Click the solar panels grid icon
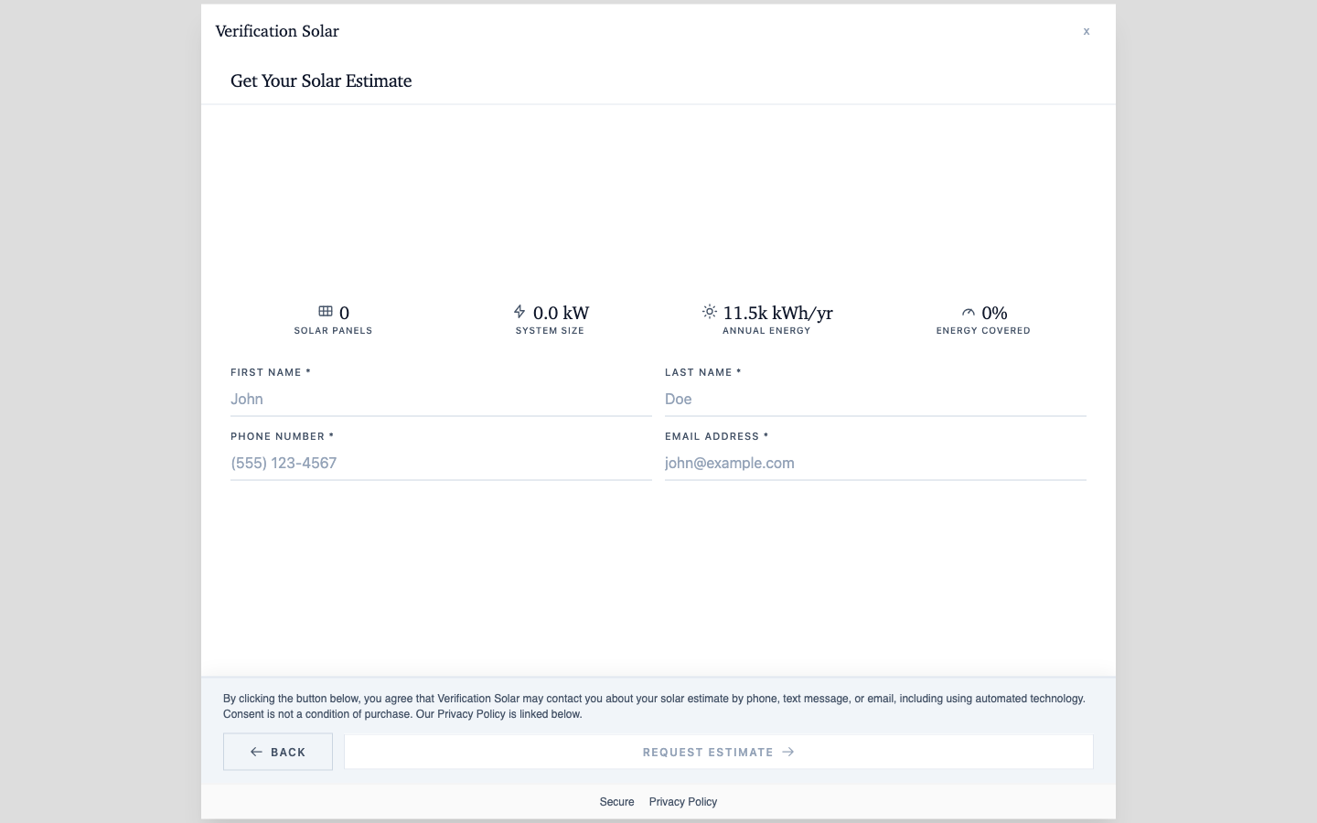The width and height of the screenshot is (1317, 823). [326, 312]
